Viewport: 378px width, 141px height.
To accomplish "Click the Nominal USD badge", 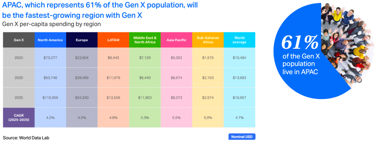I will click(242, 137).
